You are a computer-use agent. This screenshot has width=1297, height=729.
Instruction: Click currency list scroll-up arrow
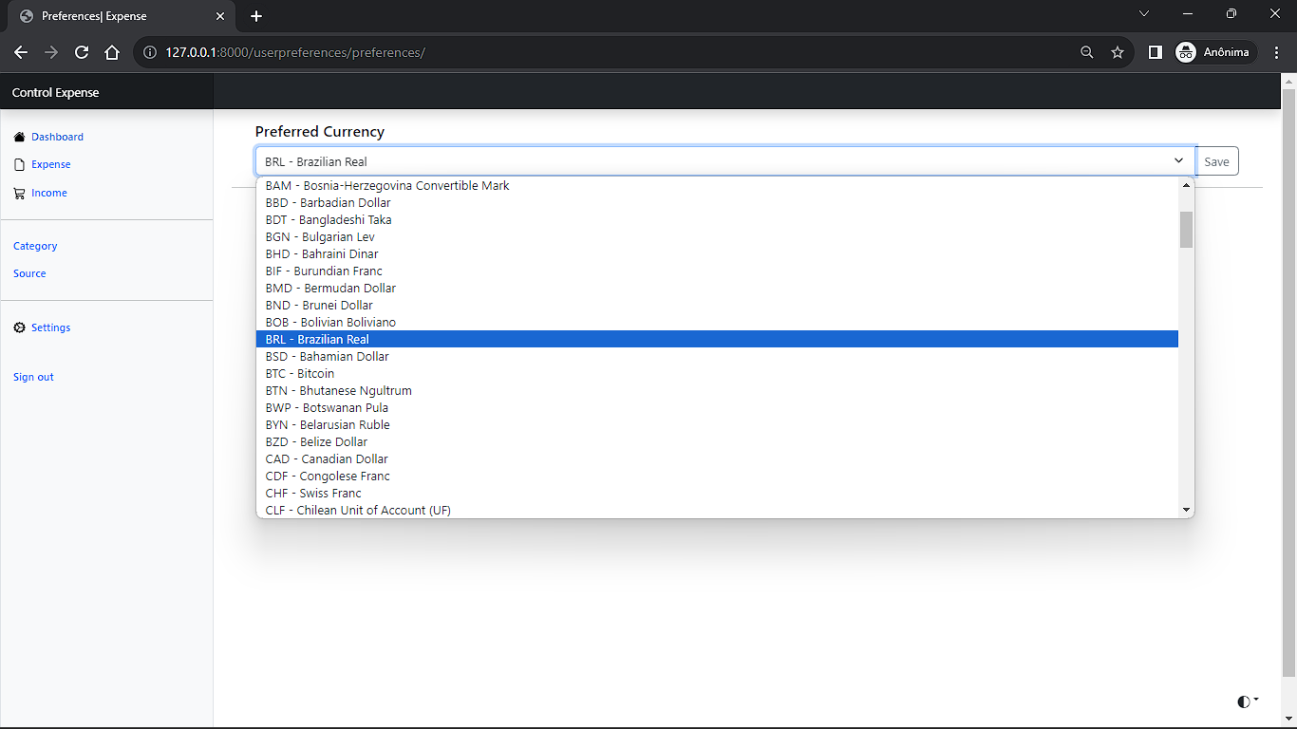point(1186,185)
